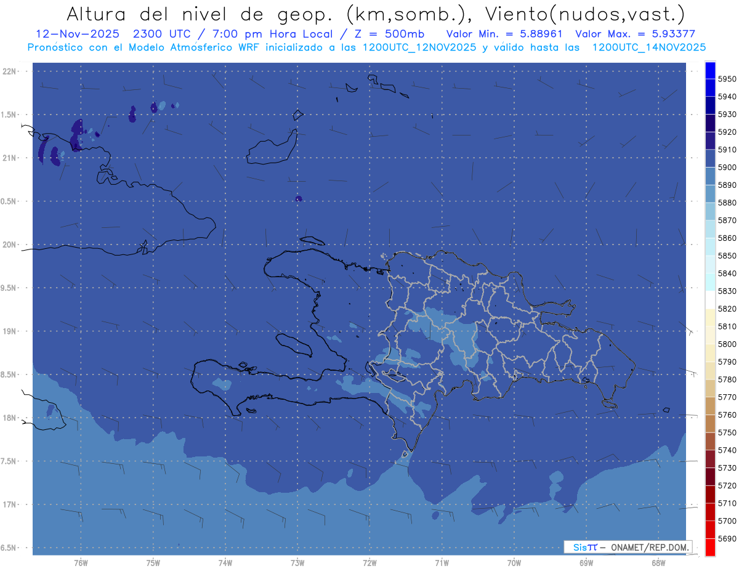Click the '22N' latitude label
This screenshot has height=571, width=739.
click(9, 71)
